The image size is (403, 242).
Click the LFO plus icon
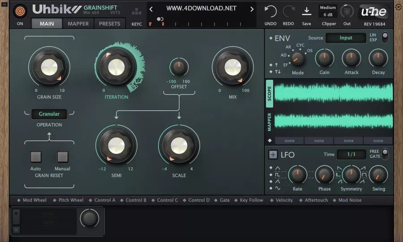[x=273, y=155]
